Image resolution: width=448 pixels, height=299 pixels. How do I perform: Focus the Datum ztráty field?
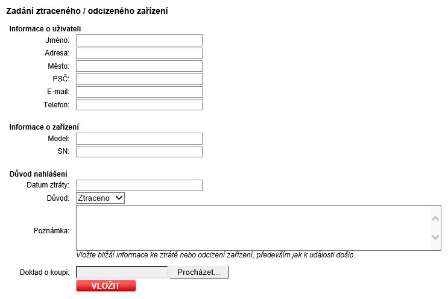coord(139,185)
